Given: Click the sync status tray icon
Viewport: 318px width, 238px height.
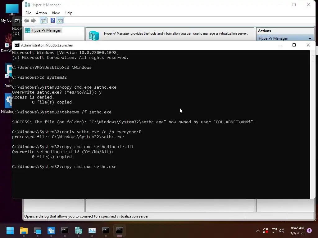Looking at the screenshot, I should [266, 231].
